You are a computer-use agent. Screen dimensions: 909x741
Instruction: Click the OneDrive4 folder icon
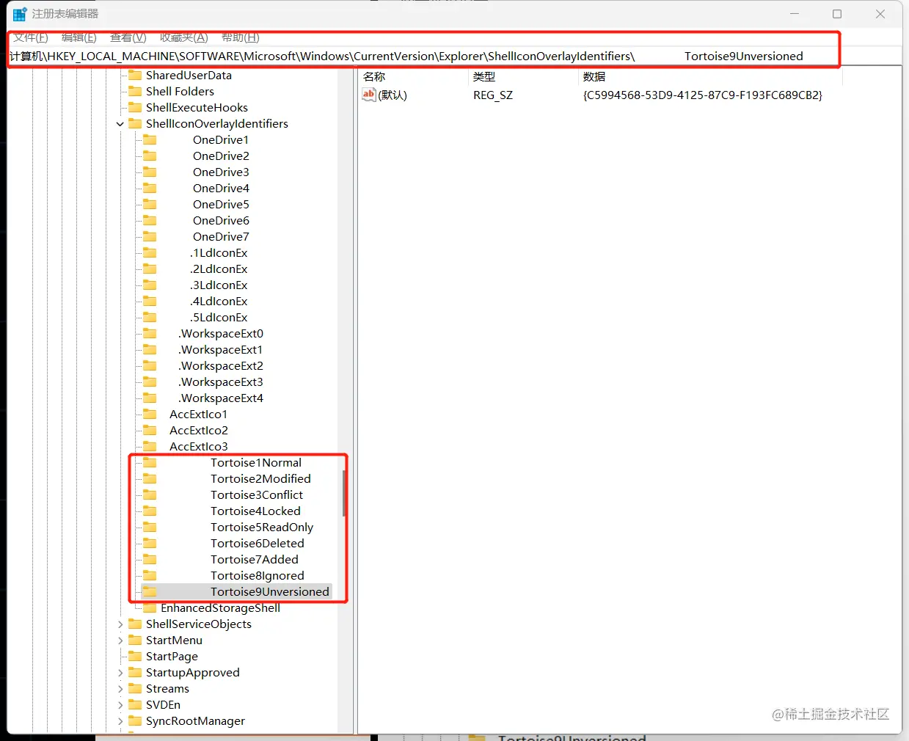(150, 188)
